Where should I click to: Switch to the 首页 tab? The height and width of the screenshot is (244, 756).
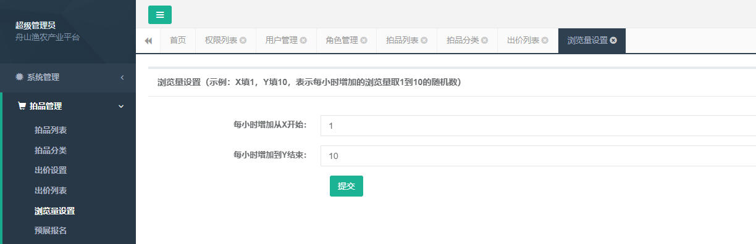(178, 41)
